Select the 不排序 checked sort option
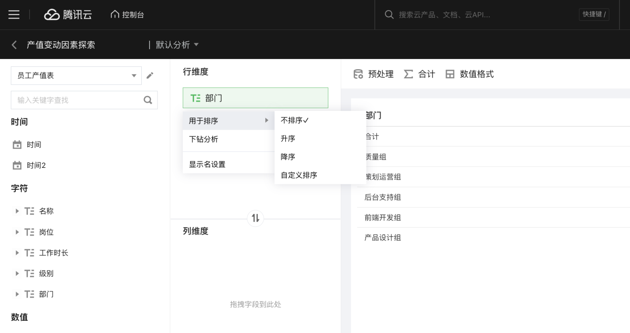This screenshot has width=630, height=333. 295,120
